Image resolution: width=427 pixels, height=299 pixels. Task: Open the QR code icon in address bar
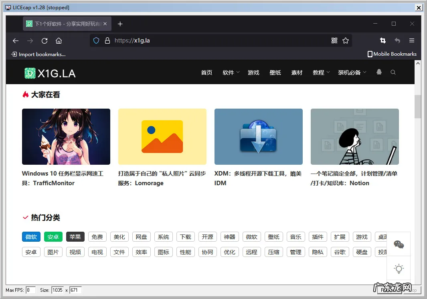(x=334, y=40)
